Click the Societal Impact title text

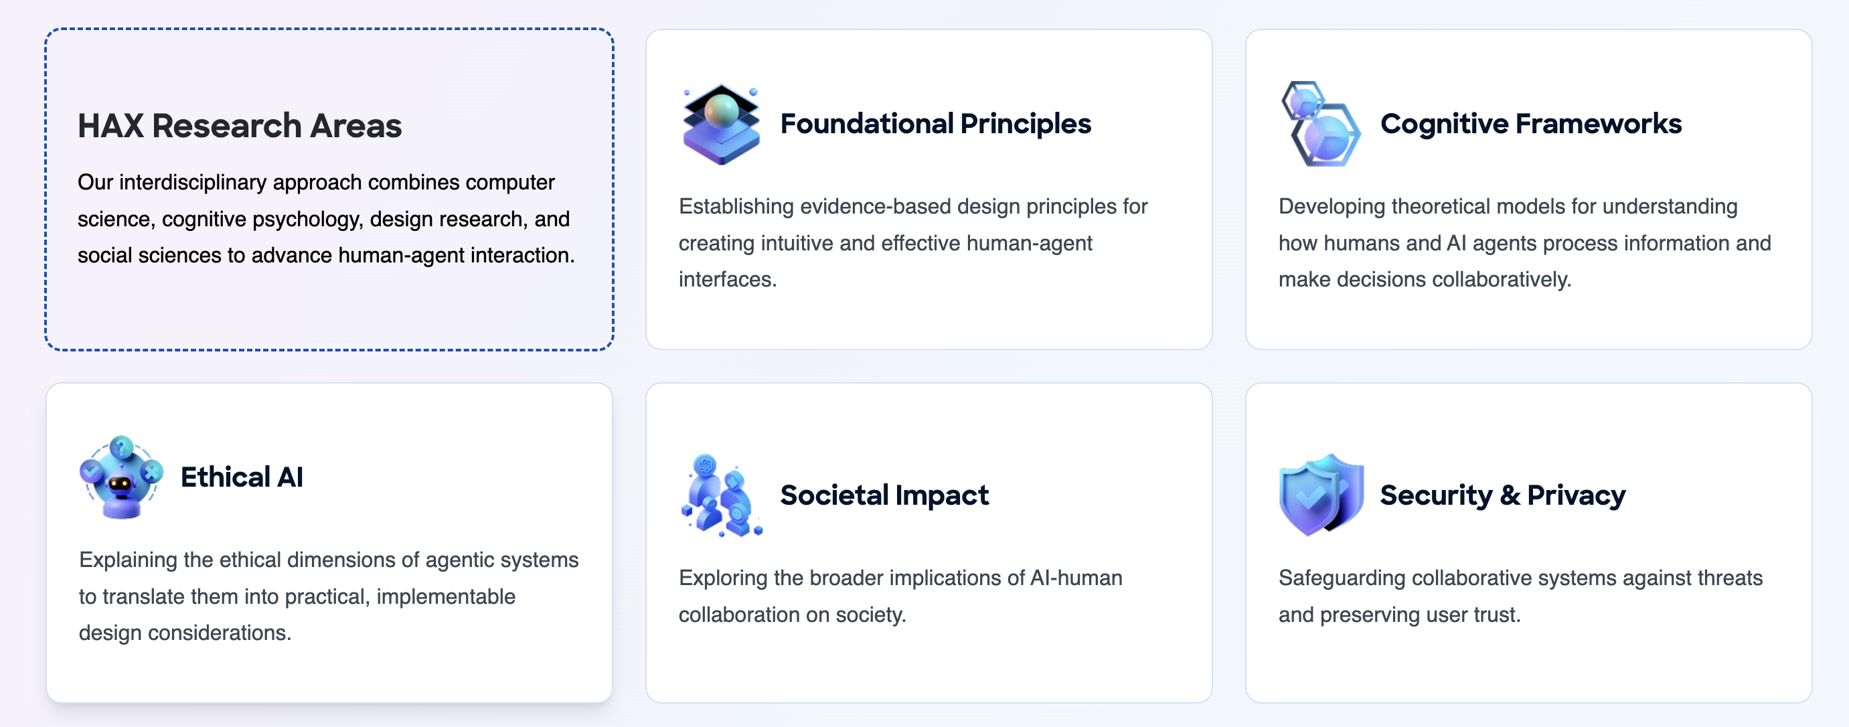tap(885, 495)
